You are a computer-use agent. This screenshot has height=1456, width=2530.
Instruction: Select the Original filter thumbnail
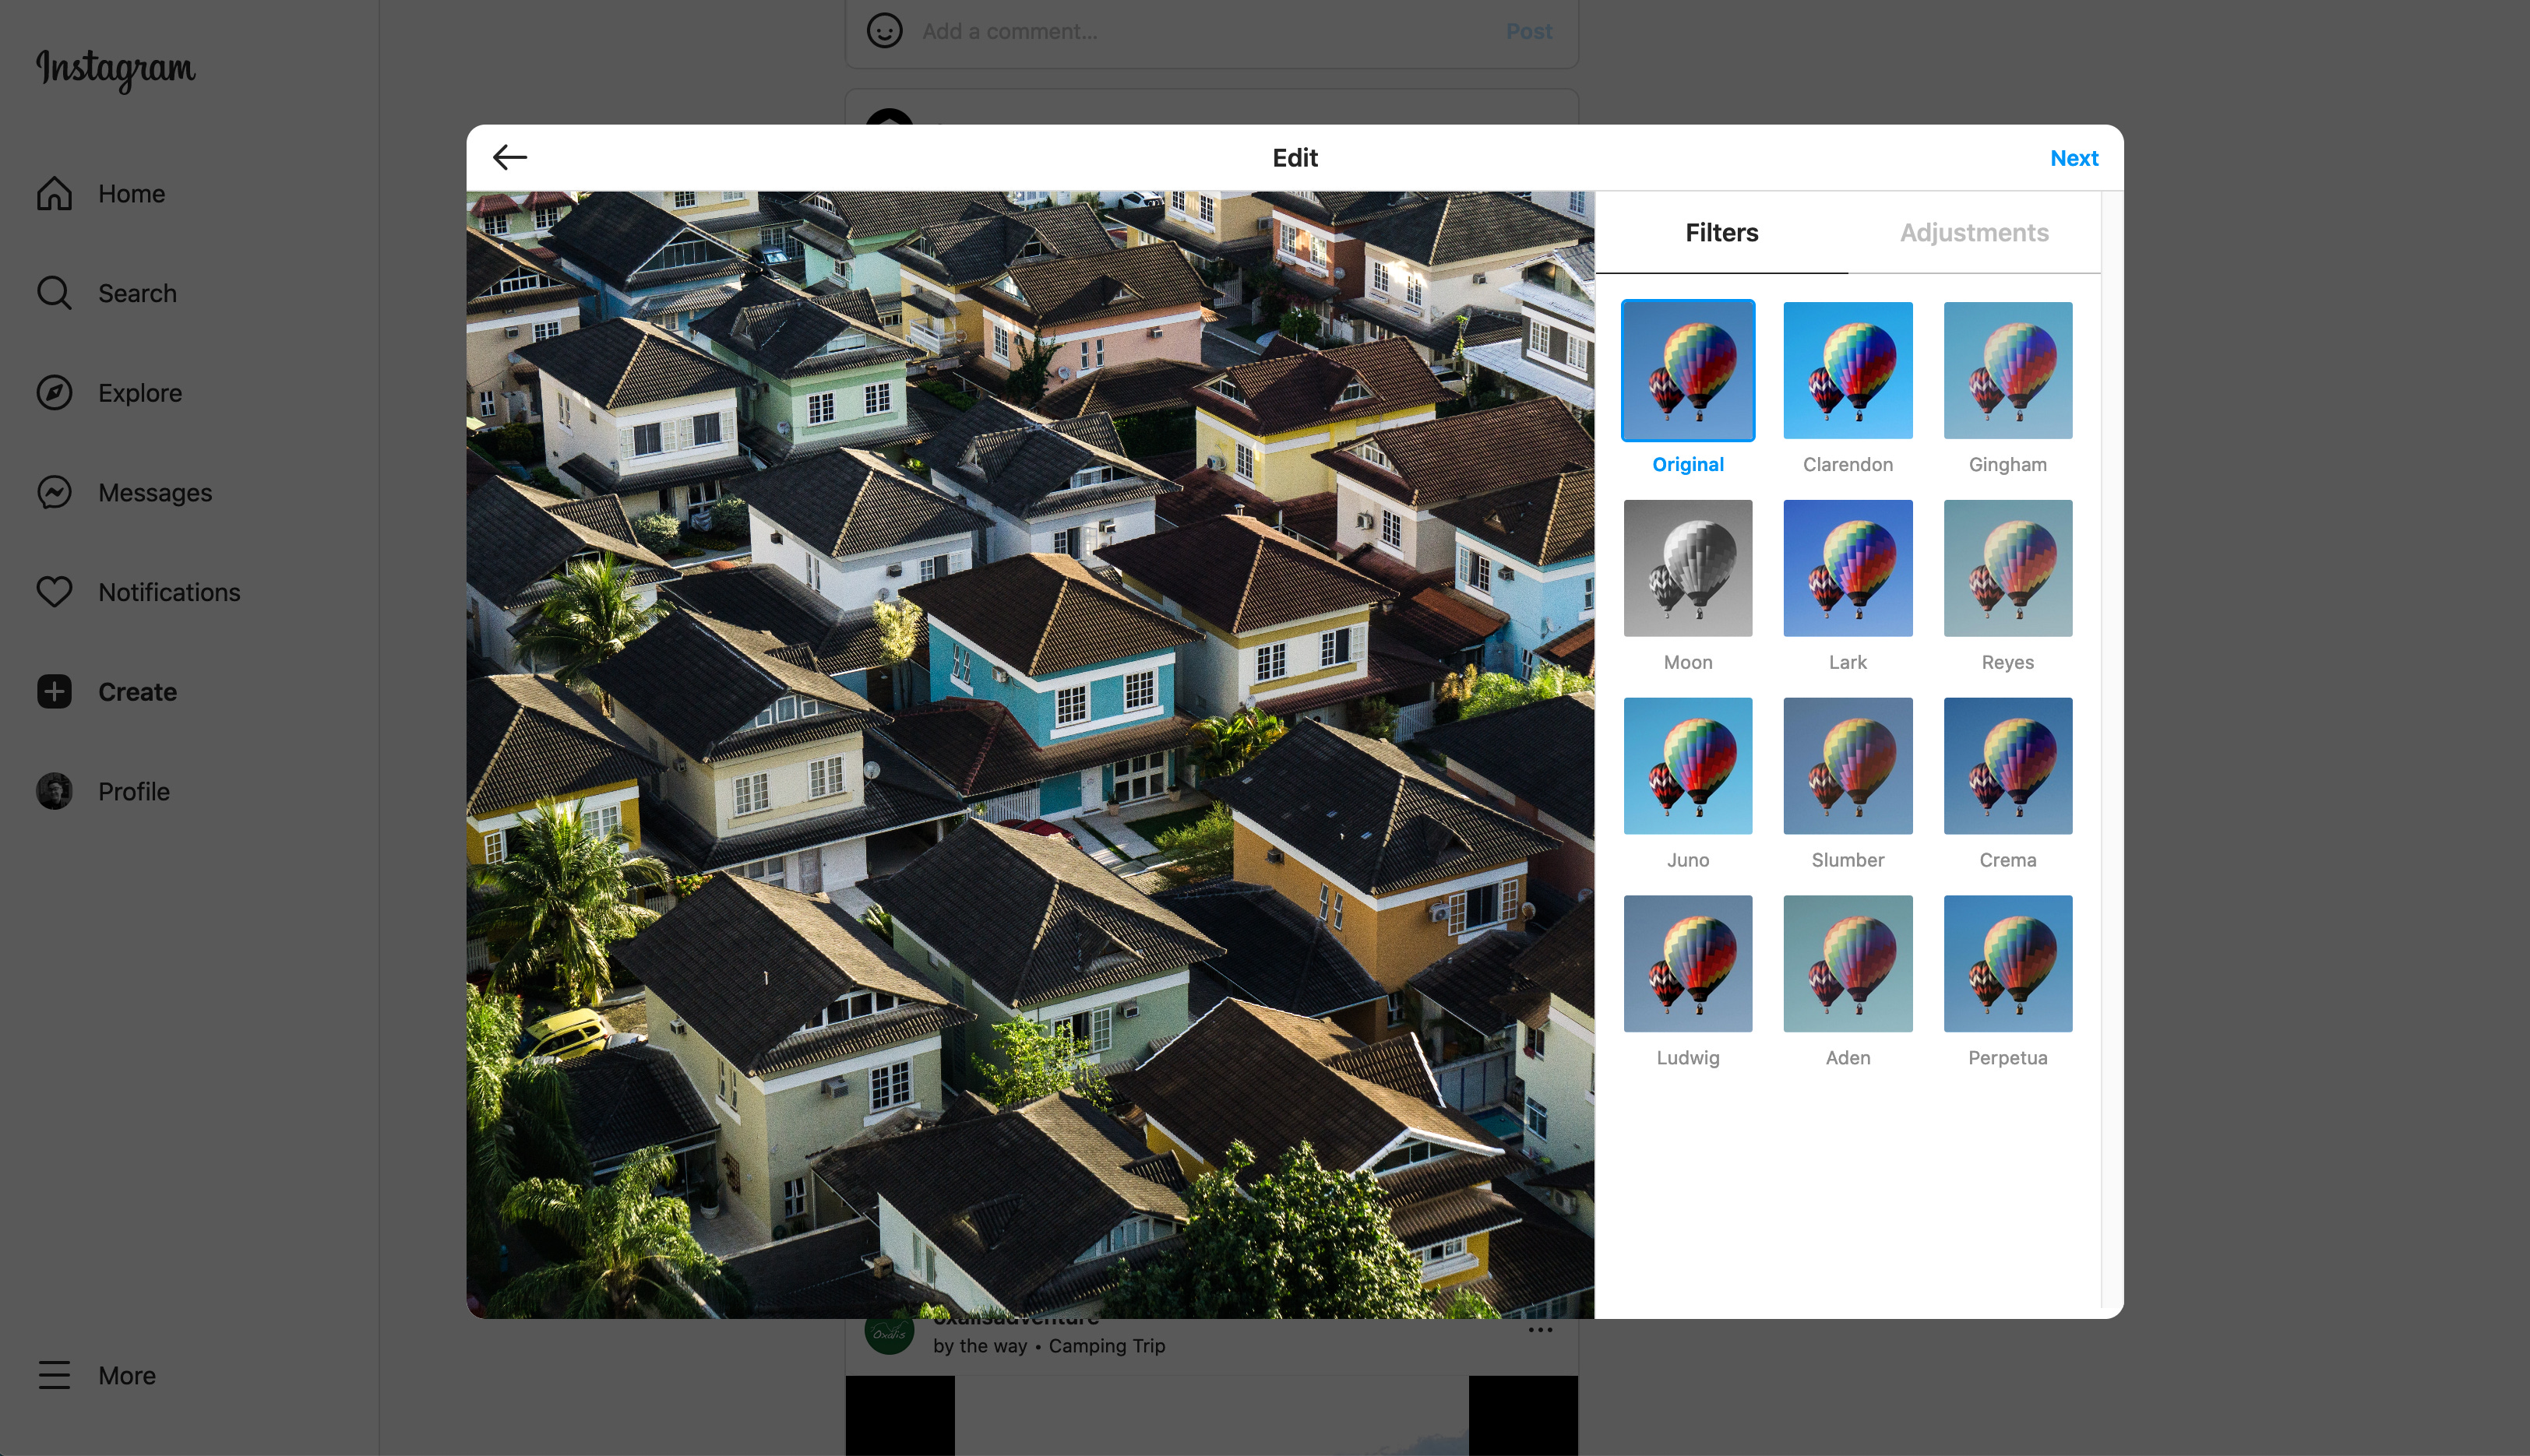pos(1686,370)
